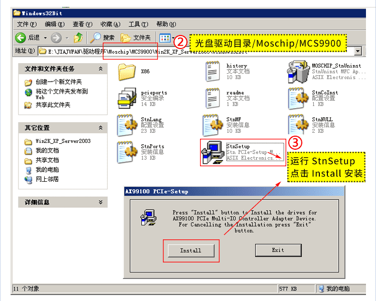Open the Favorites (收藏) menu
This screenshot has width=376, height=301.
click(x=110, y=24)
